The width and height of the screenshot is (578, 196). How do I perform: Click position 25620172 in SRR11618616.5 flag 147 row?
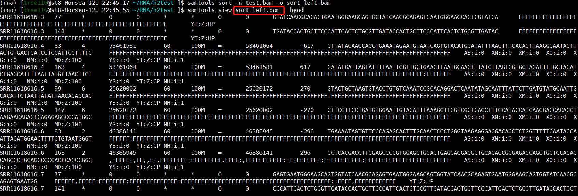tap(123, 110)
